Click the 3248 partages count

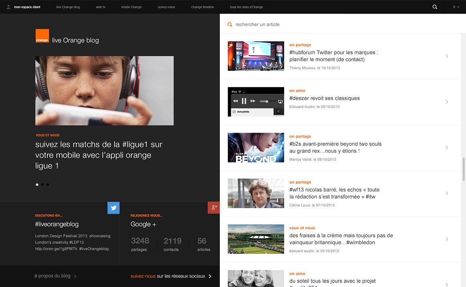[140, 244]
